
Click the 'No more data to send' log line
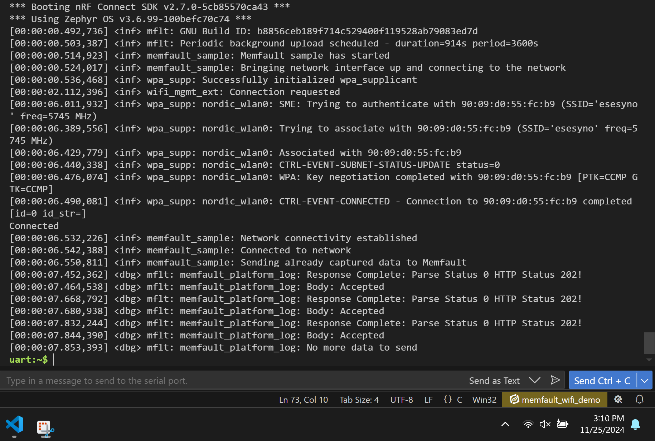213,347
